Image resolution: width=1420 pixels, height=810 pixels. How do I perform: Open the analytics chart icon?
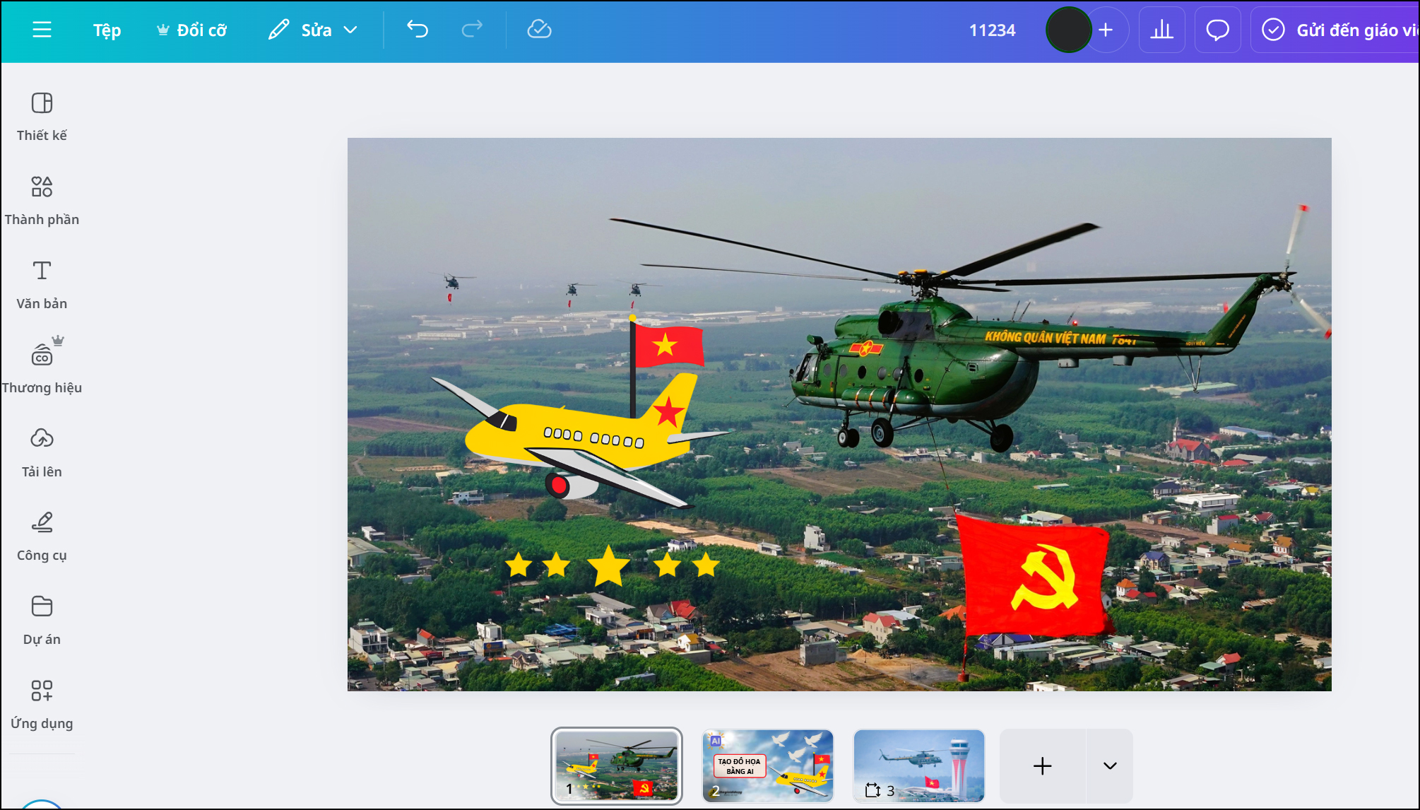pos(1162,30)
